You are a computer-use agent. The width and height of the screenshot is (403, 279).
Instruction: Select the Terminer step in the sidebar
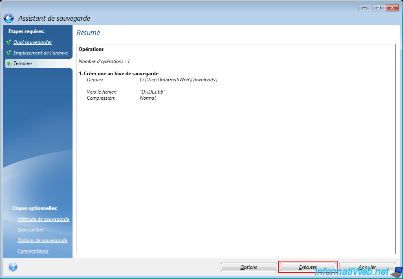click(23, 63)
